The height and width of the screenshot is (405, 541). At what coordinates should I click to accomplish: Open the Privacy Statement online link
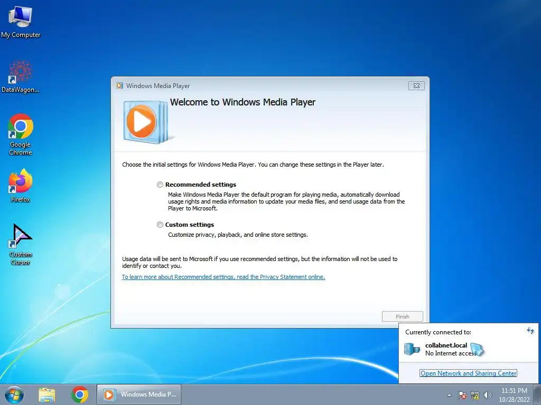pyautogui.click(x=223, y=277)
